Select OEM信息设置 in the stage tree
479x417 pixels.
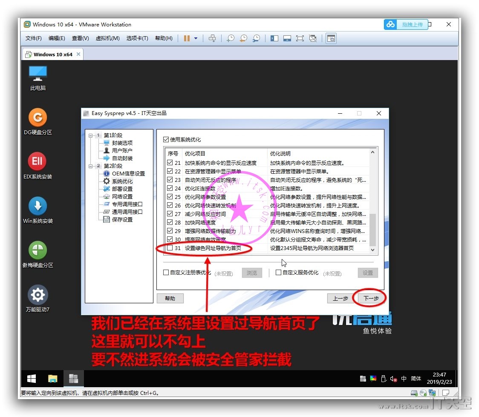[x=128, y=173]
